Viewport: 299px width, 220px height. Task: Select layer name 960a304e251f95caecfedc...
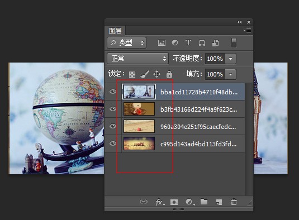[198, 127]
